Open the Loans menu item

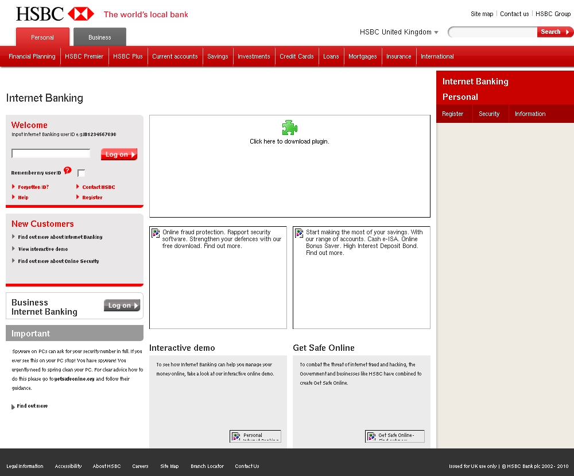pos(331,56)
